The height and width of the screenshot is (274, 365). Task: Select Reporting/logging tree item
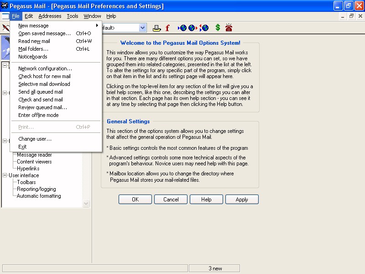(x=36, y=189)
